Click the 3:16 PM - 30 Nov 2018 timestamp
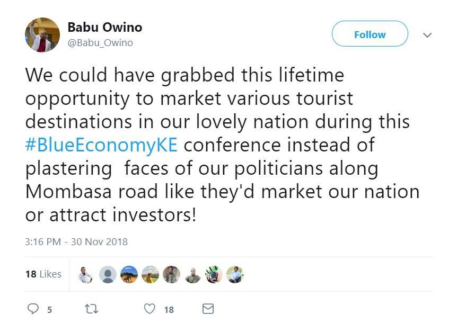The image size is (457, 332). 76,242
